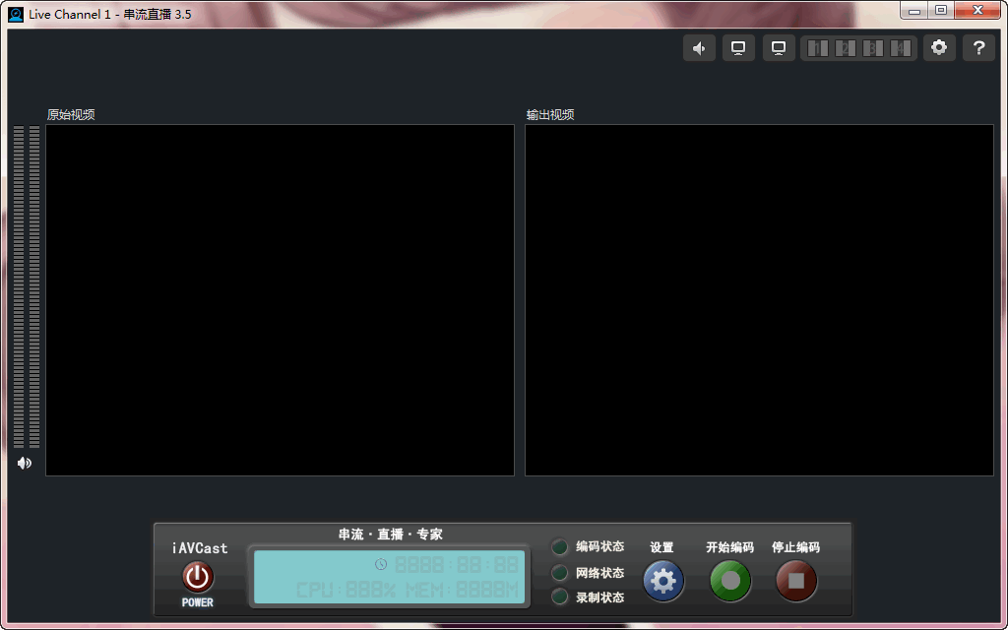Image resolution: width=1008 pixels, height=630 pixels.
Task: Click the audio level meter bars
Action: pyautogui.click(x=27, y=286)
